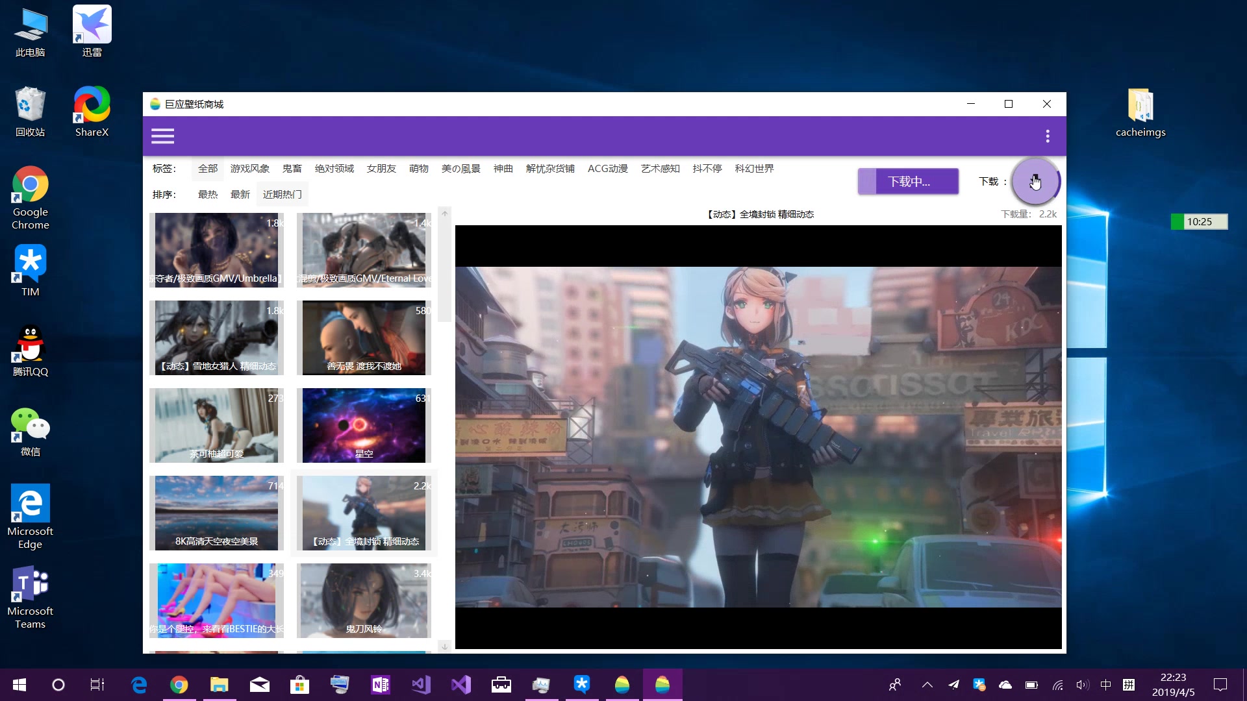Toggle the 抖不停 category tag
Viewport: 1247px width, 701px height.
[x=706, y=169]
